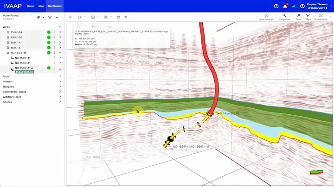Image resolution: width=334 pixels, height=187 pixels.
Task: Open dropdown next to camera icon
Action: [x=98, y=17]
